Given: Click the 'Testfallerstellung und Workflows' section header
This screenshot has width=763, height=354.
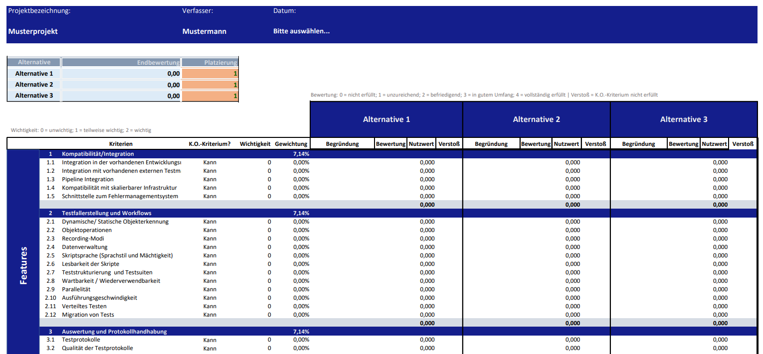Looking at the screenshot, I should 106,213.
